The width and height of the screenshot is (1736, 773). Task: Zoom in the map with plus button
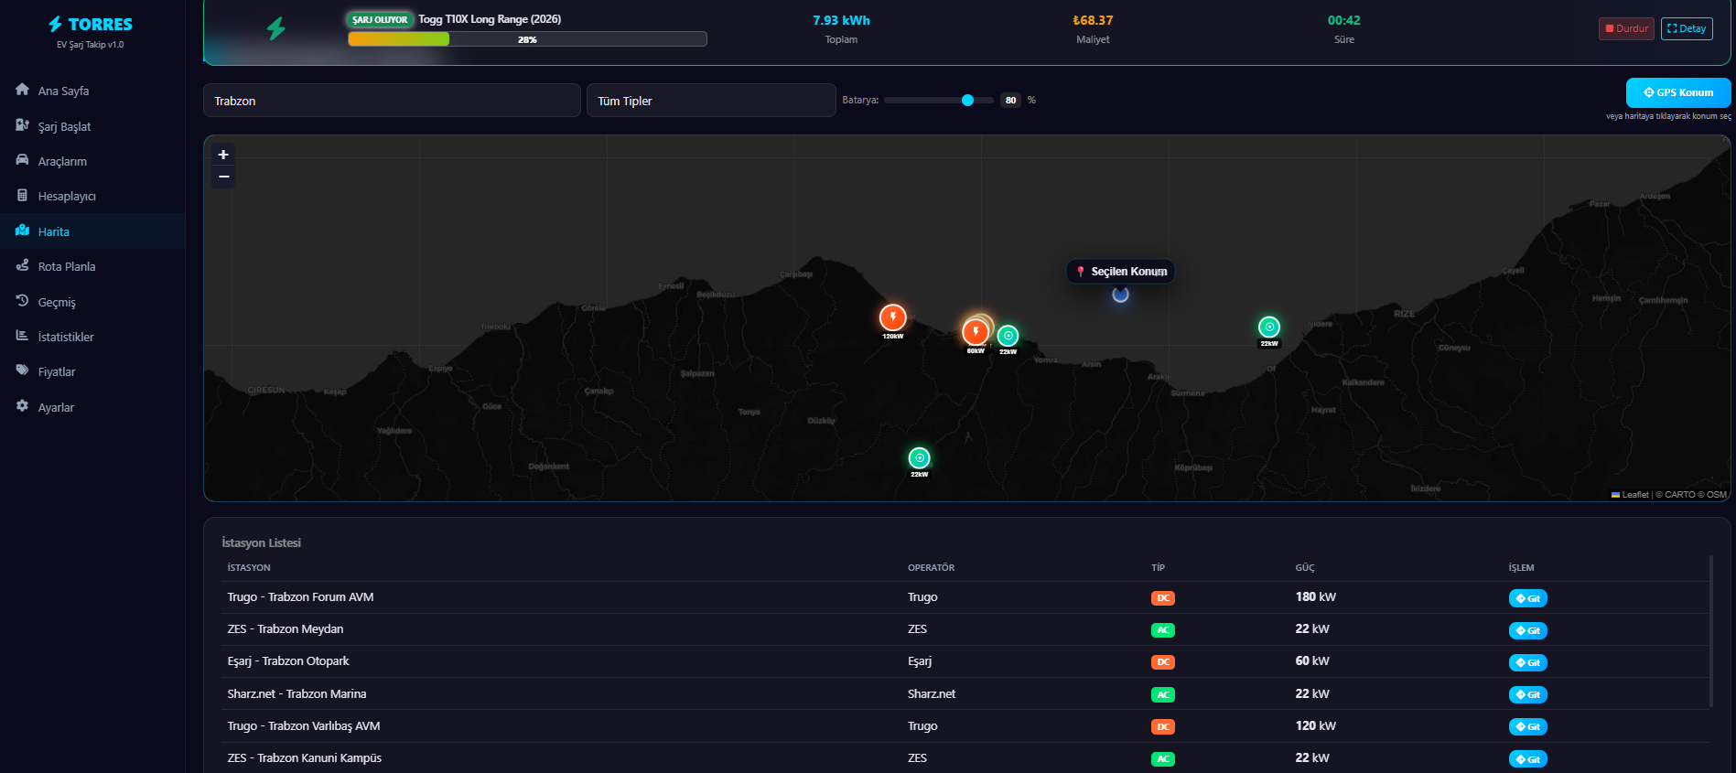[223, 155]
